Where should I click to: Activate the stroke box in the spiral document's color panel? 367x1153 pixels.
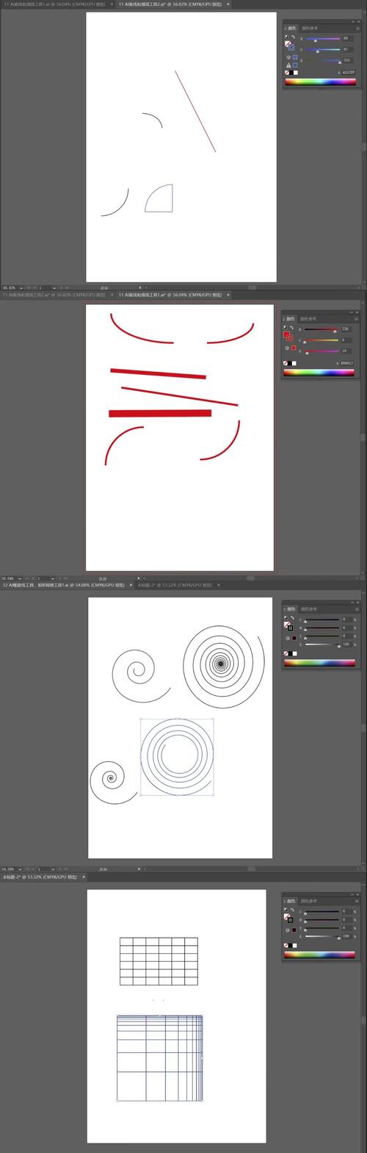tap(290, 628)
